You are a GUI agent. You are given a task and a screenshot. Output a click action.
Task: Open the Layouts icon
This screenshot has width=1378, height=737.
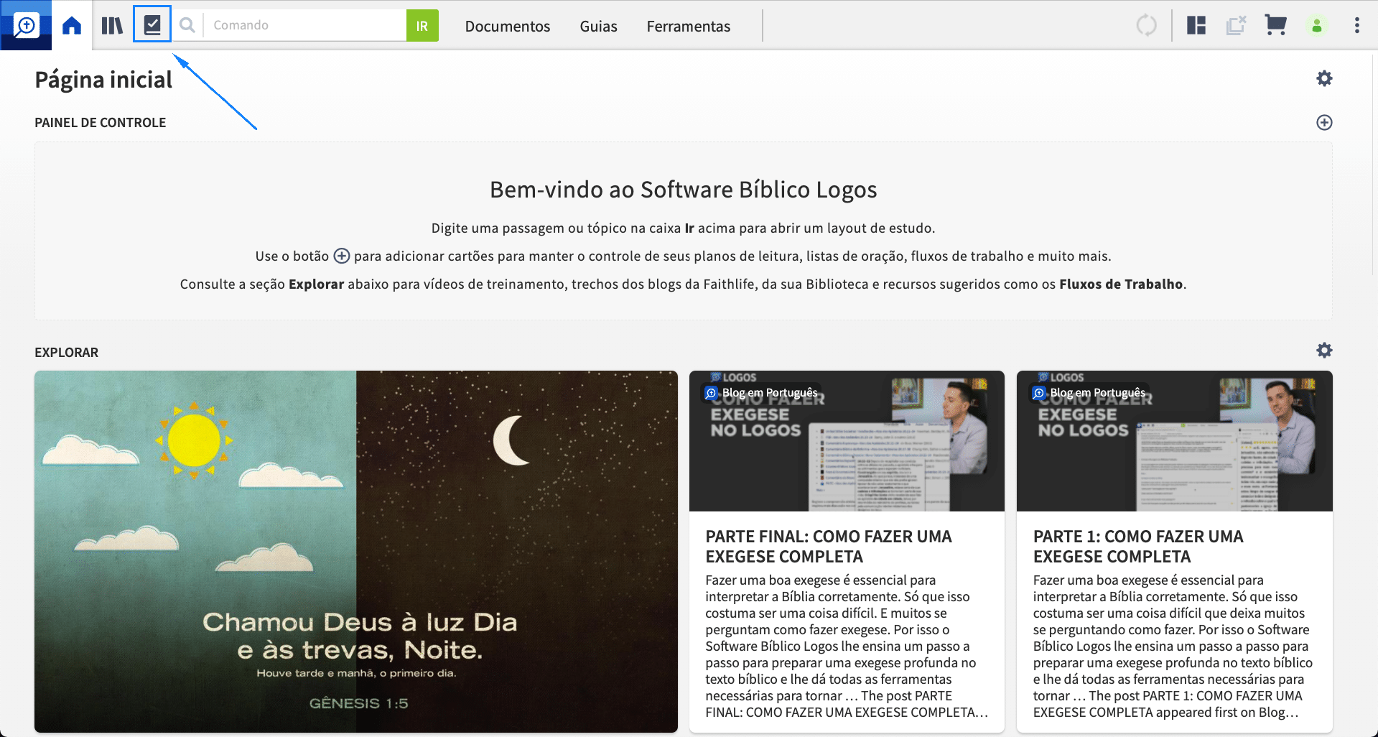pyautogui.click(x=1196, y=26)
